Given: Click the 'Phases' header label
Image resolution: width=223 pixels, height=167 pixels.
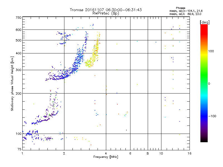Looking at the screenshot, I should [180, 8].
